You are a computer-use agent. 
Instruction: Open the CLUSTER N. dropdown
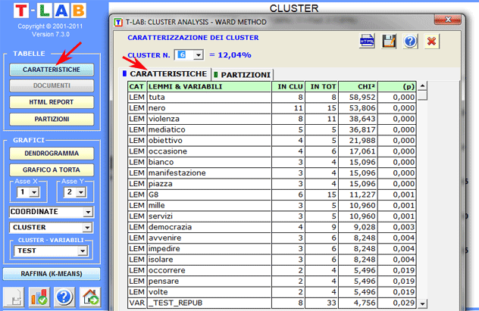click(x=199, y=55)
